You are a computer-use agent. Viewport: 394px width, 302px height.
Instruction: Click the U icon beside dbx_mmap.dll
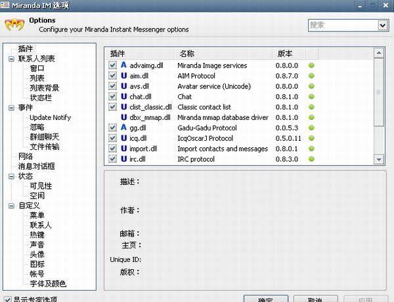tap(123, 117)
